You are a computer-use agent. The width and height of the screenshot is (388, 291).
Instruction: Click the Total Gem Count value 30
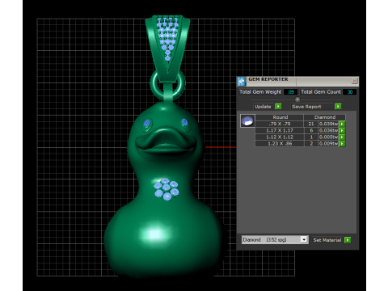coord(350,92)
